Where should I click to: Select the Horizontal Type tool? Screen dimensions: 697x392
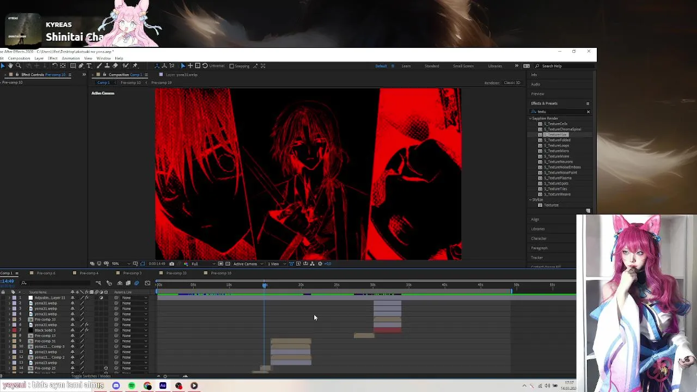[89, 66]
